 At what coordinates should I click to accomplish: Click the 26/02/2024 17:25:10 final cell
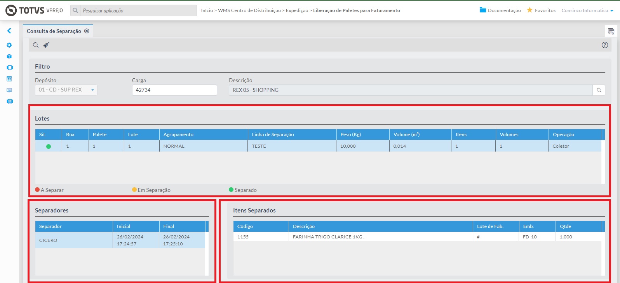point(182,240)
